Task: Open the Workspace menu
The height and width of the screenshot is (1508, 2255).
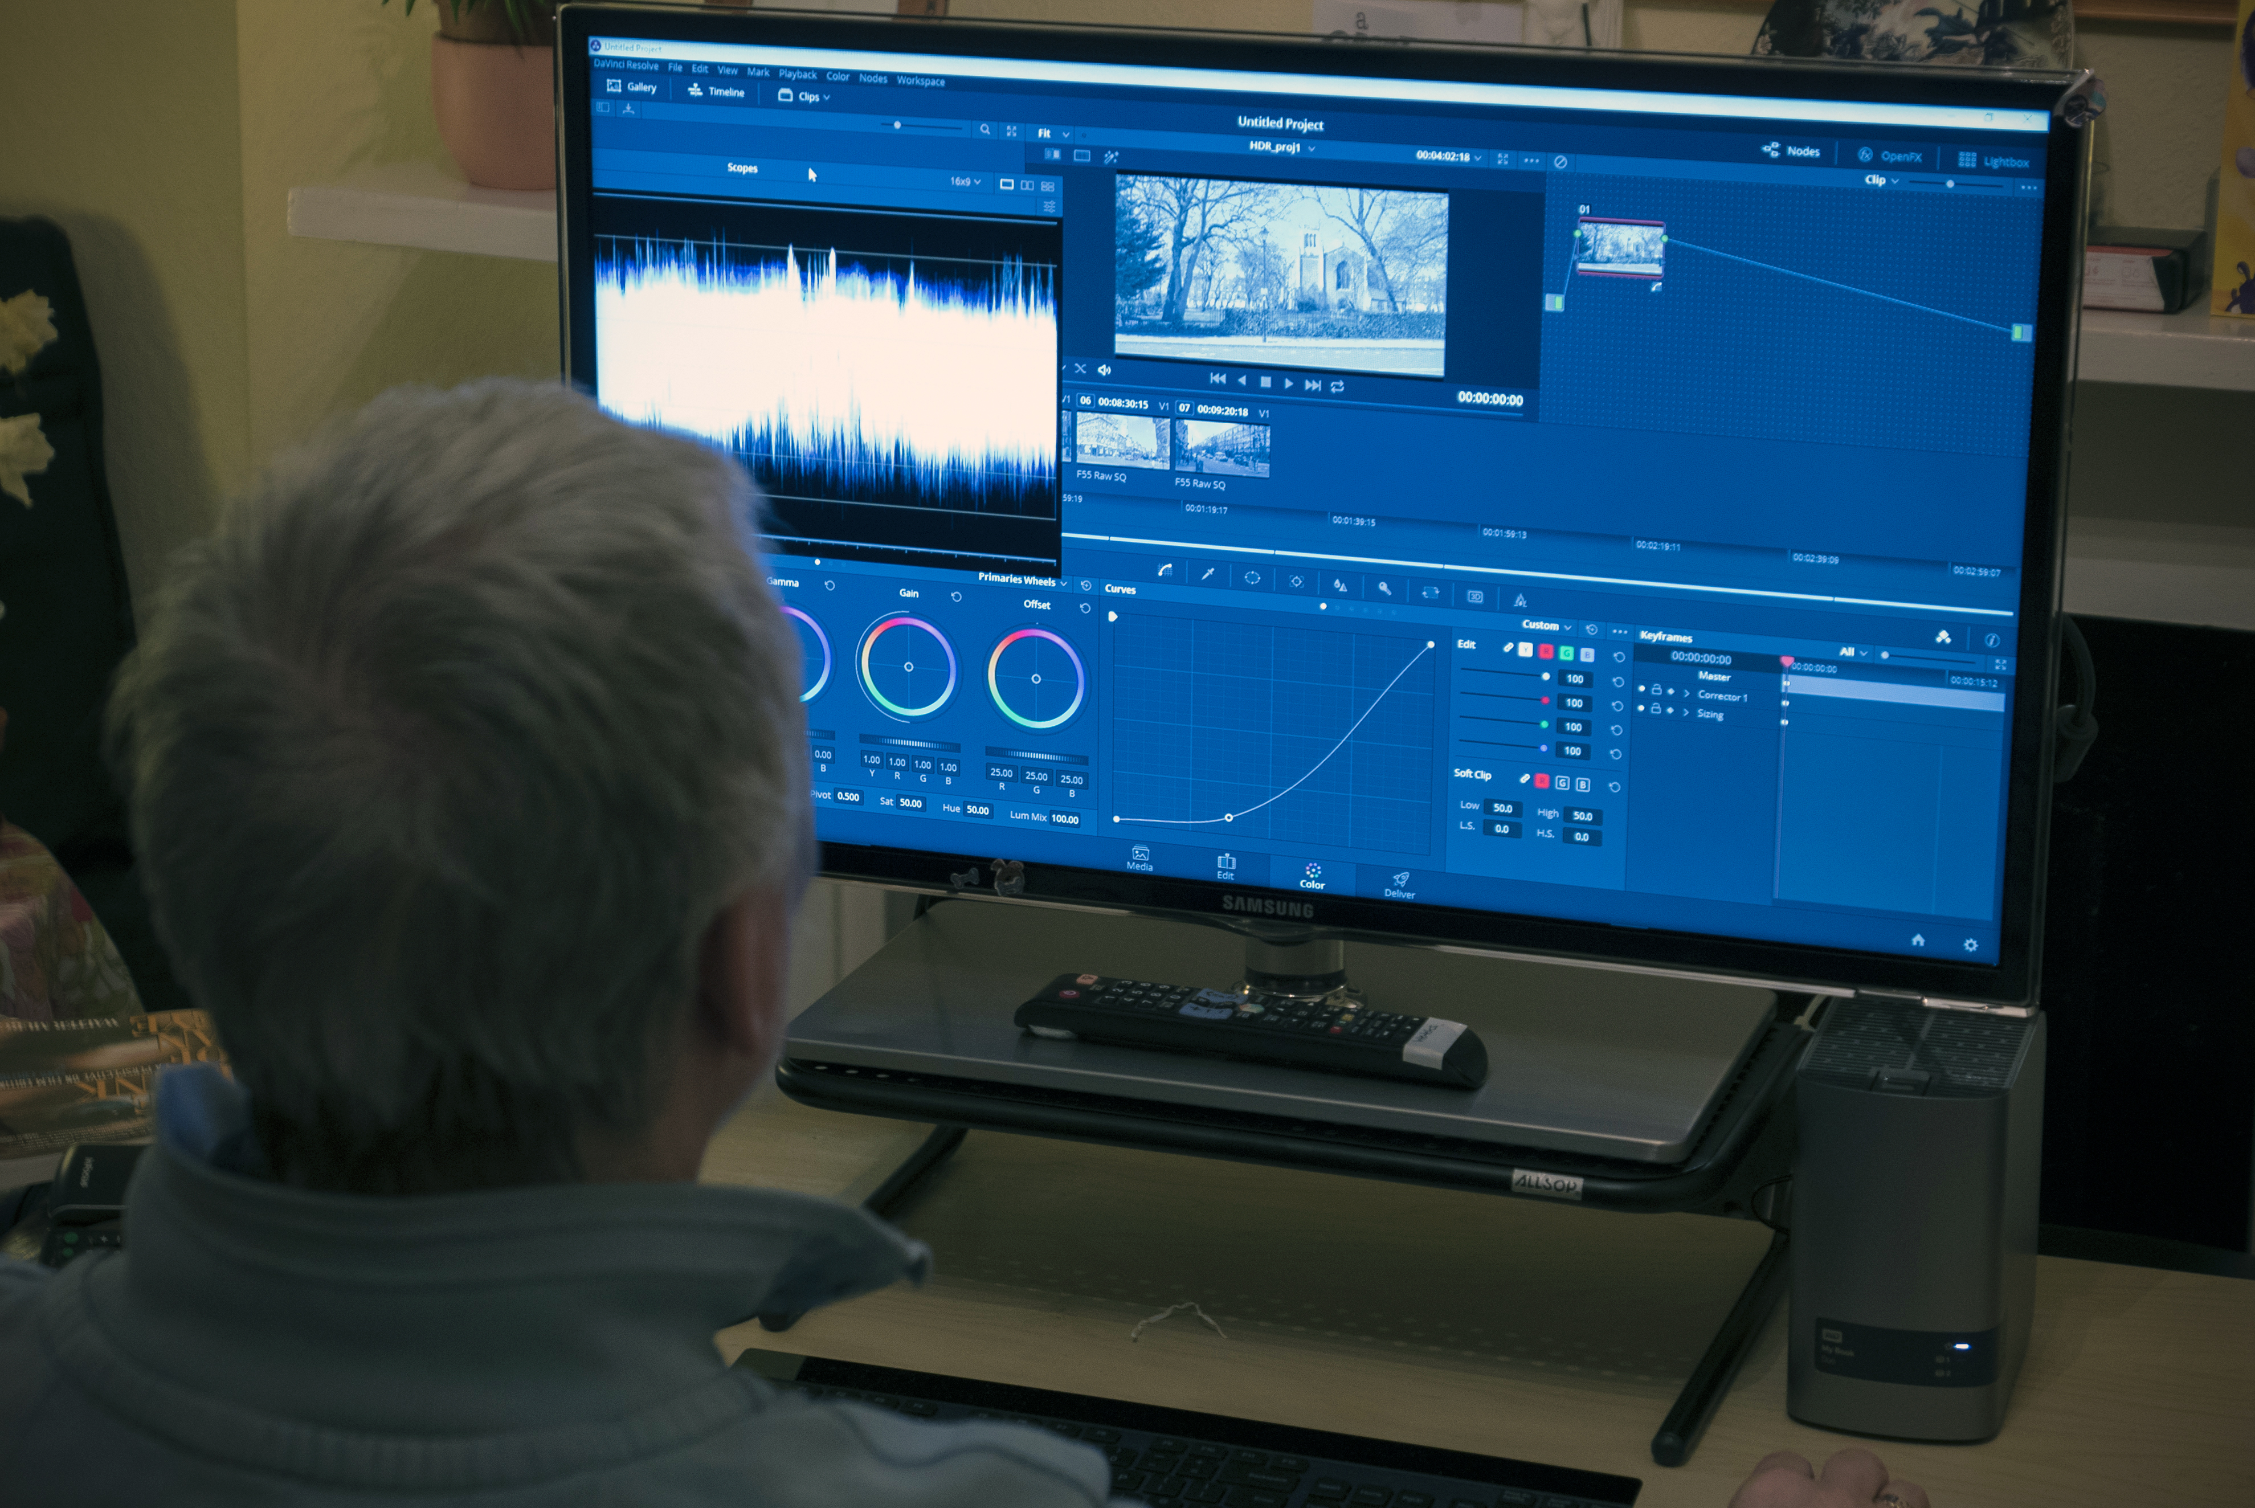Action: (920, 81)
